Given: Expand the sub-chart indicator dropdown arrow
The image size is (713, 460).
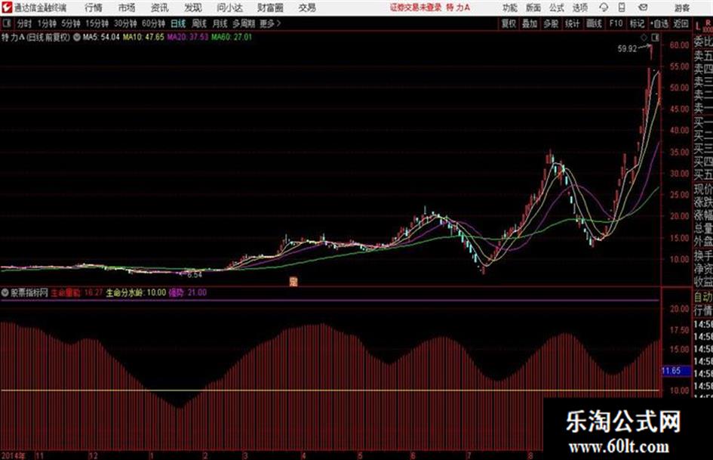Looking at the screenshot, I should (x=5, y=292).
